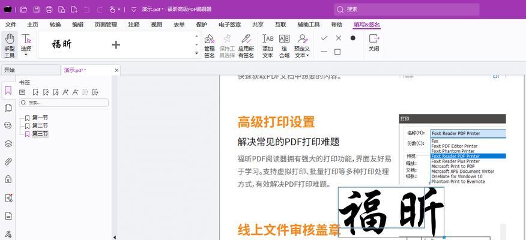
Task: Open the customize quick access toolbar dropdown
Action: (x=133, y=10)
